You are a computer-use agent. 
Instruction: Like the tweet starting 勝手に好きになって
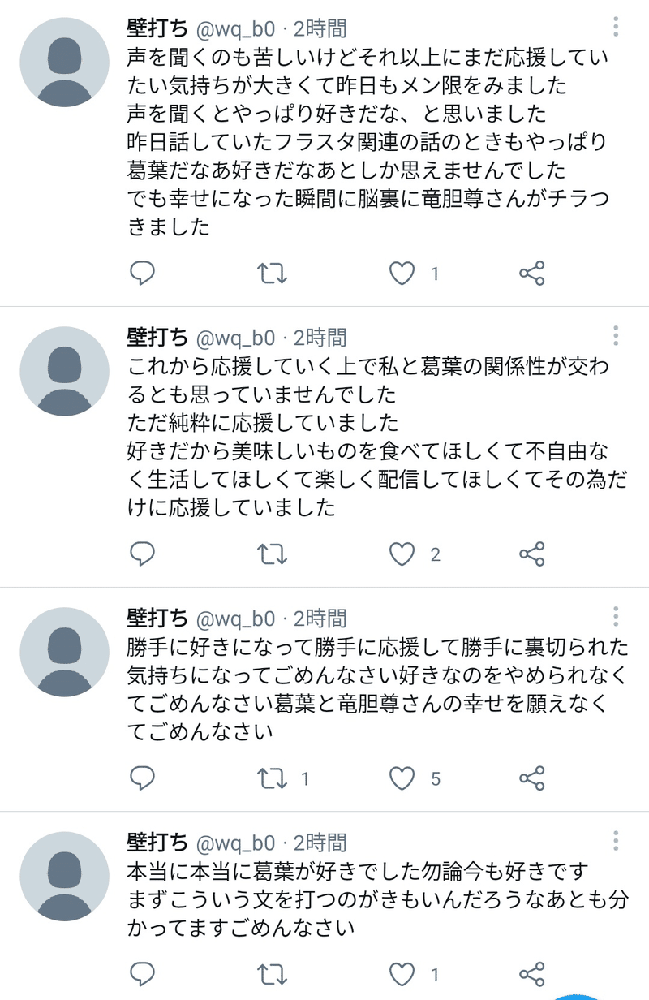point(402,779)
